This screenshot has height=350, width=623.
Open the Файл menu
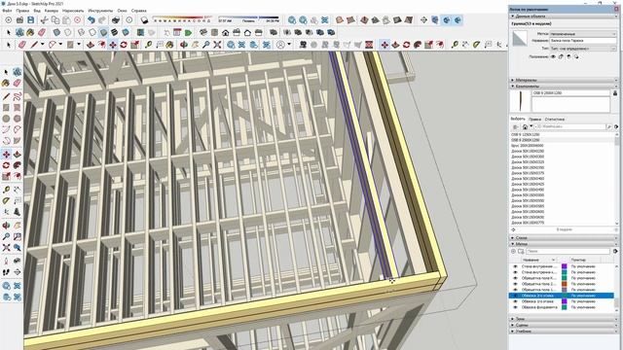tap(7, 11)
